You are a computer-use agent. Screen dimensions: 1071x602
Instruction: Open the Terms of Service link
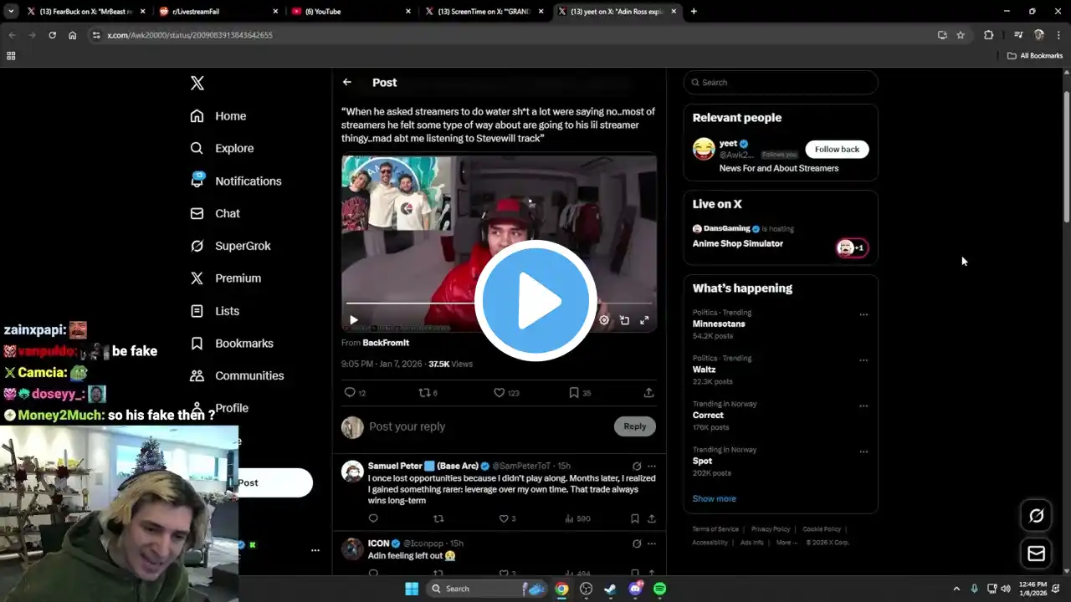click(715, 529)
